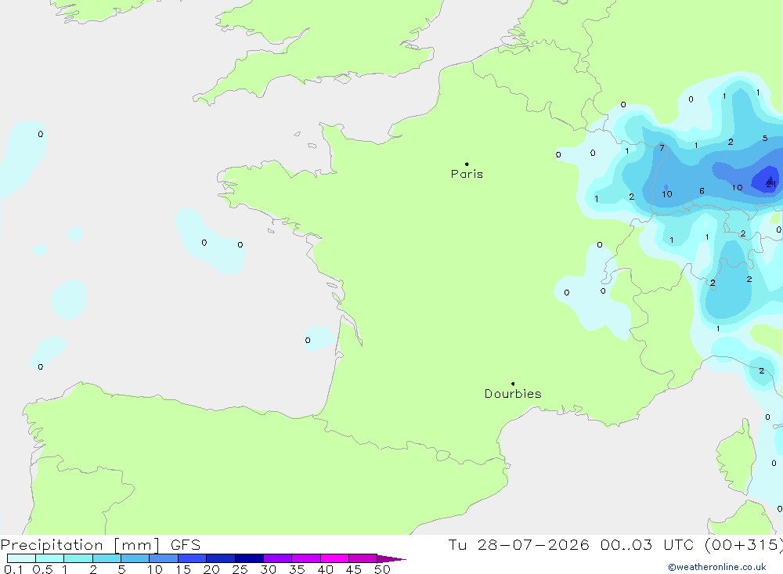Pick the 25–30 mm legend color swatch
Viewport: 783px width, 574px height.
click(x=249, y=558)
